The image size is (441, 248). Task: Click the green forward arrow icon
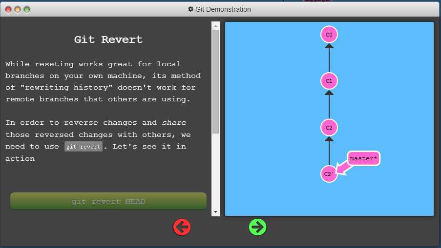pos(258,227)
